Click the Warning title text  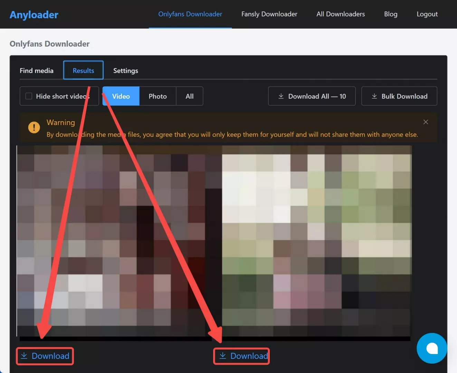click(x=61, y=122)
